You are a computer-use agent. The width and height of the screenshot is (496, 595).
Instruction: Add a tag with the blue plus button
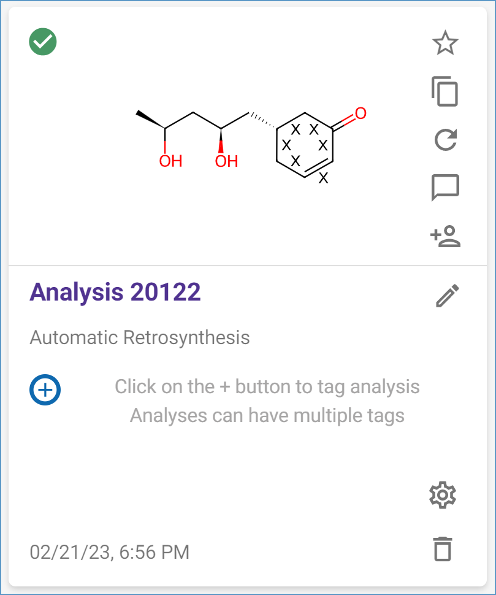click(45, 389)
